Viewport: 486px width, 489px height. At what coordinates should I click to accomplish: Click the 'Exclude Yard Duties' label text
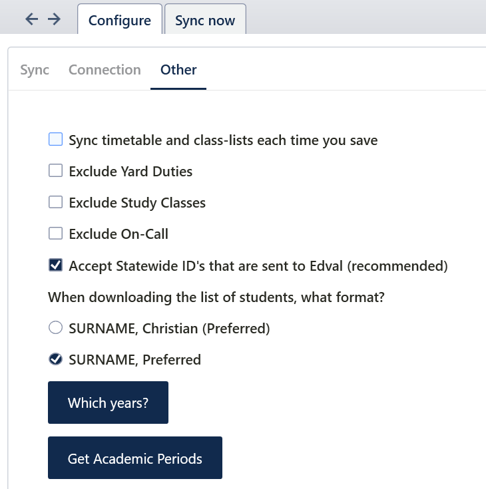pos(130,172)
